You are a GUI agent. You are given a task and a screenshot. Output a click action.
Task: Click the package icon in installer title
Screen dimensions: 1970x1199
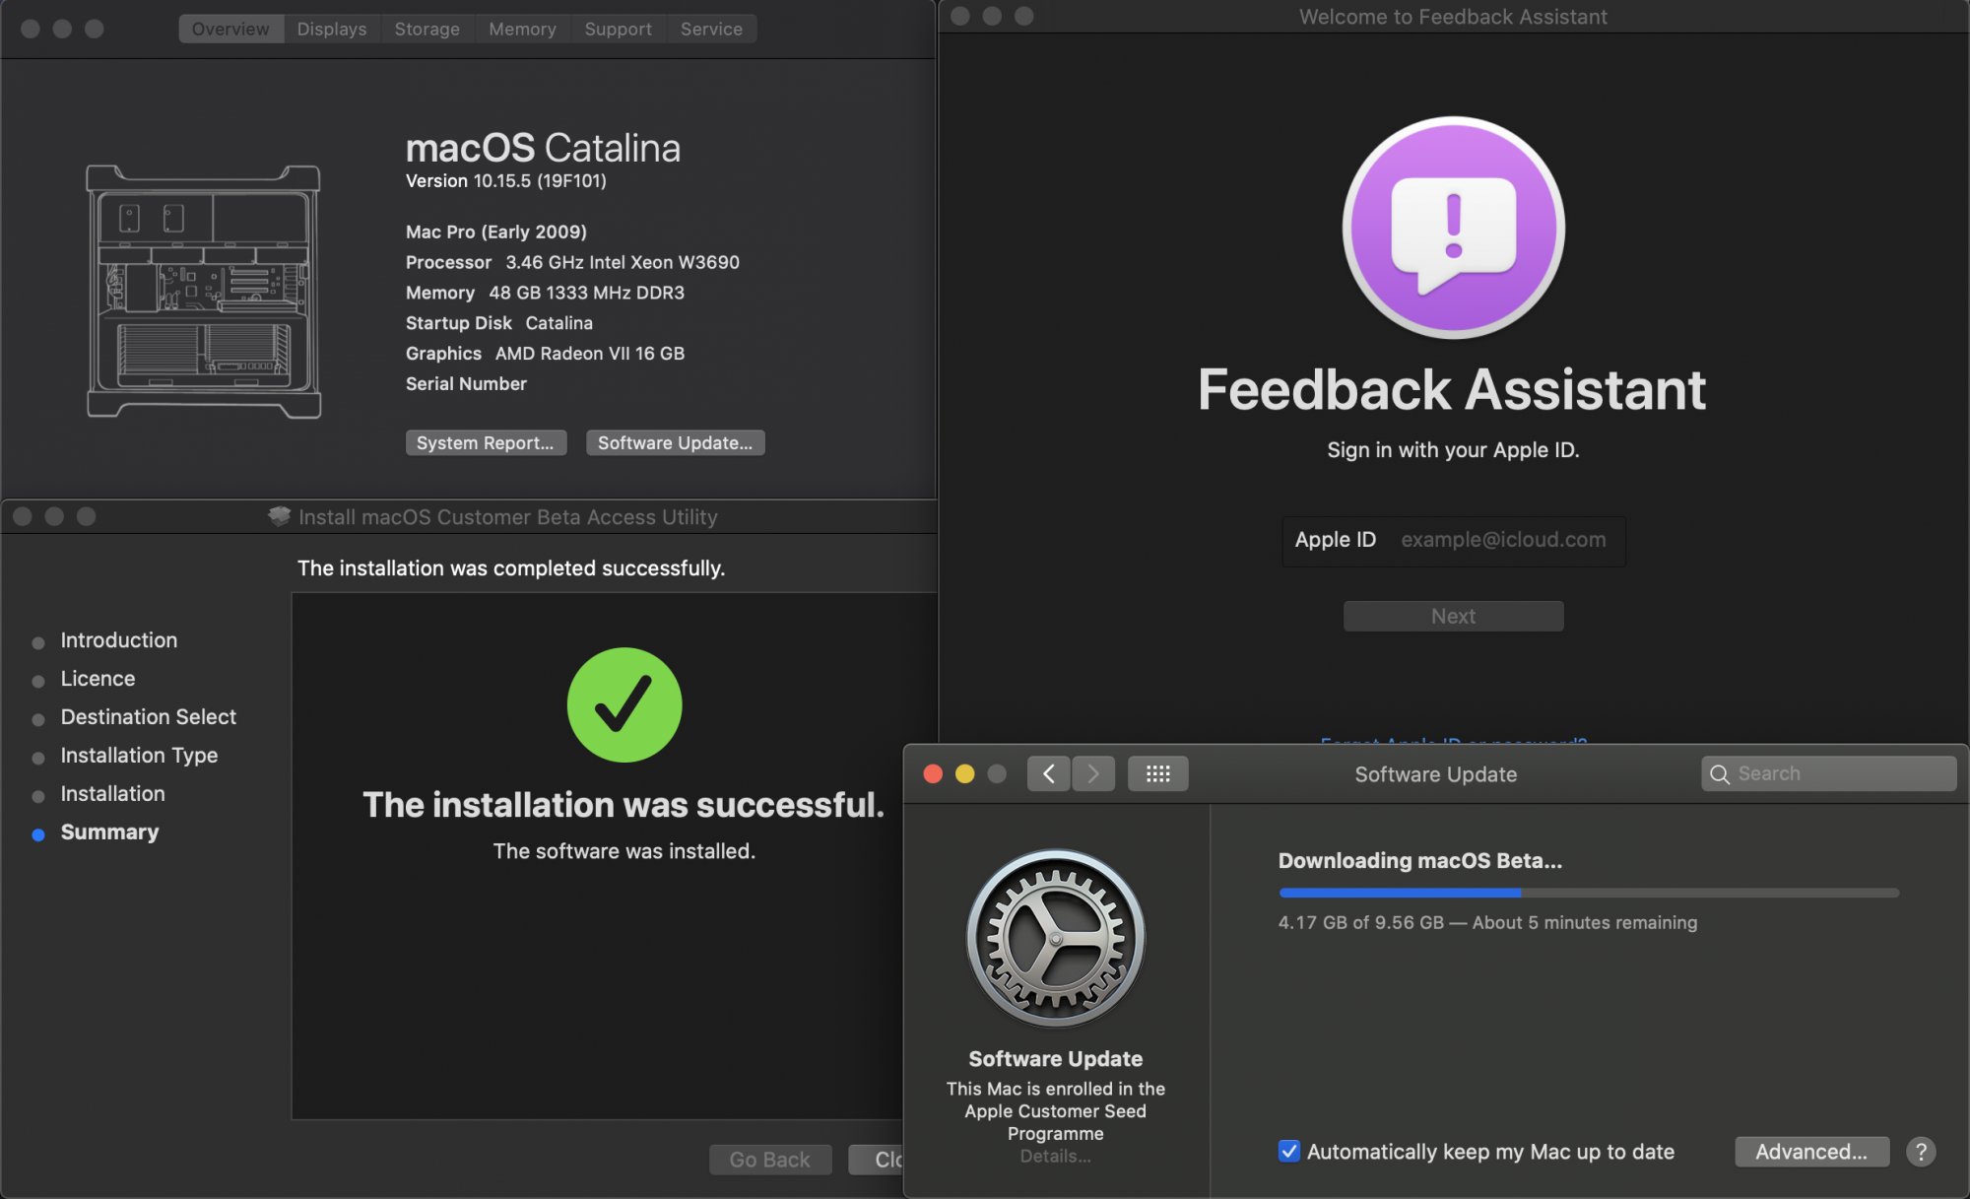[280, 516]
